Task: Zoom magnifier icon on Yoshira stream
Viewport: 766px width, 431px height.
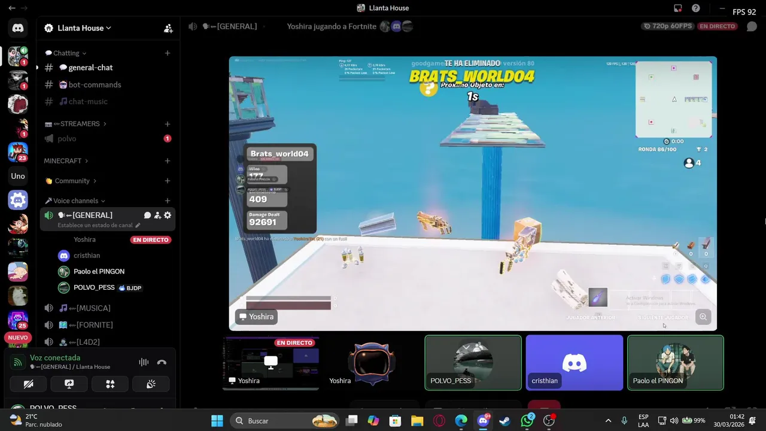Action: coord(703,317)
